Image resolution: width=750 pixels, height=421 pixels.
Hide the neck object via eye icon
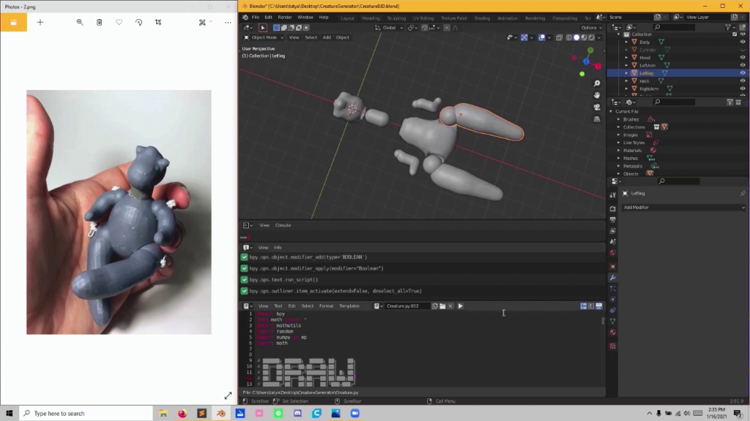[x=743, y=80]
